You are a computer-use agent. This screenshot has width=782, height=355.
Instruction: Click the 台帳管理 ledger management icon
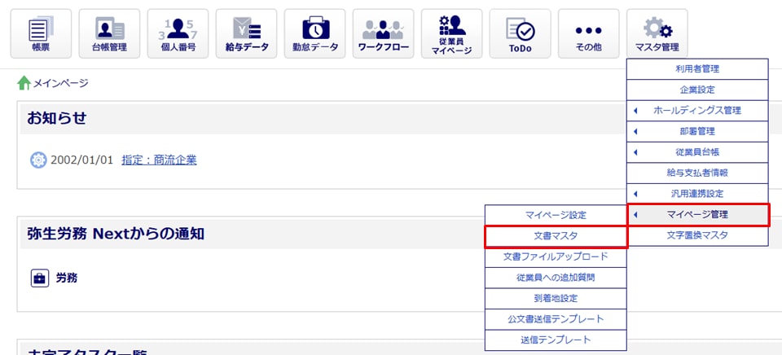click(x=109, y=33)
